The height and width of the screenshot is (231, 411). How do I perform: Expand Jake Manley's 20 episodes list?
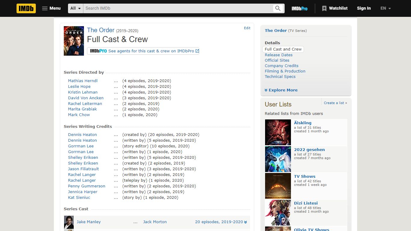(x=221, y=222)
